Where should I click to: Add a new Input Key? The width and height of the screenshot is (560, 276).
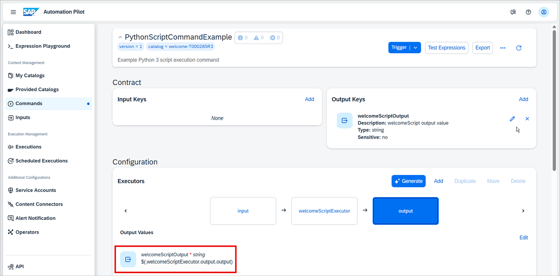pos(310,99)
